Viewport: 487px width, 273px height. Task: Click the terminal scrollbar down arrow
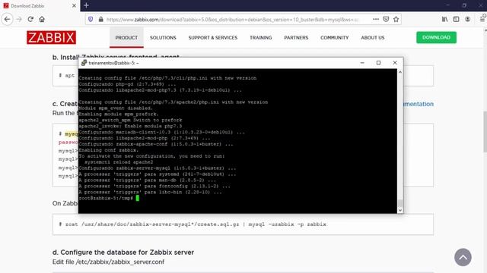tap(400, 210)
